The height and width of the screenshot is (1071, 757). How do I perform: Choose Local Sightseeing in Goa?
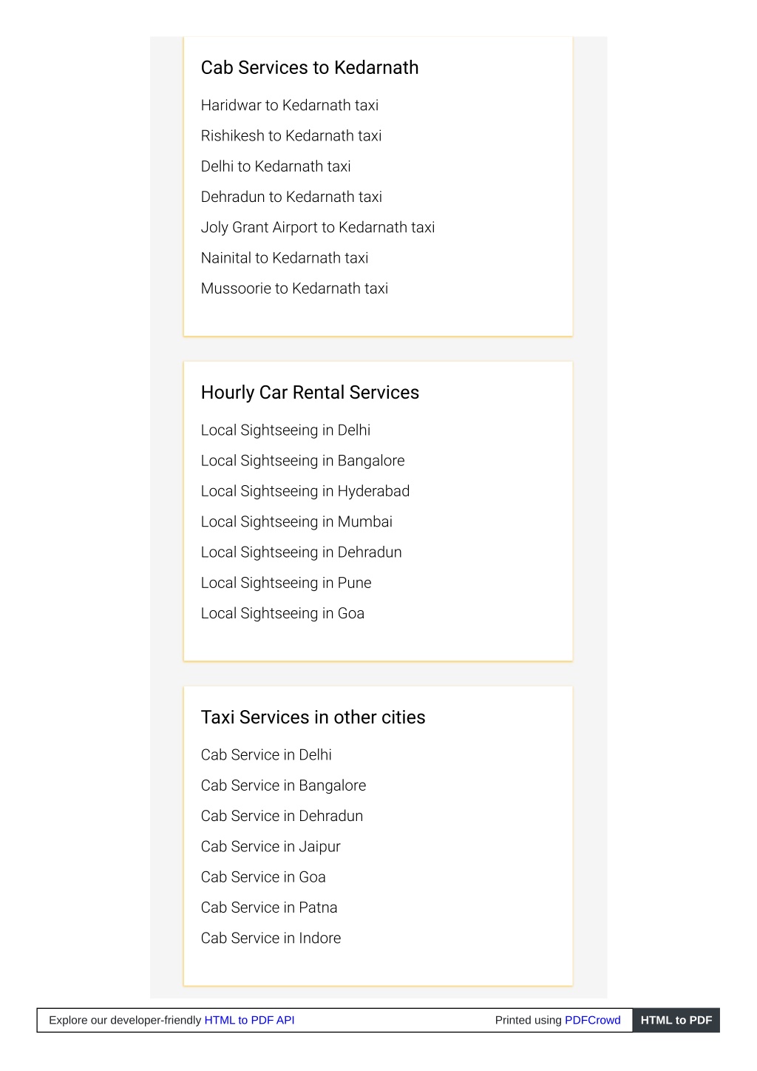click(x=282, y=613)
